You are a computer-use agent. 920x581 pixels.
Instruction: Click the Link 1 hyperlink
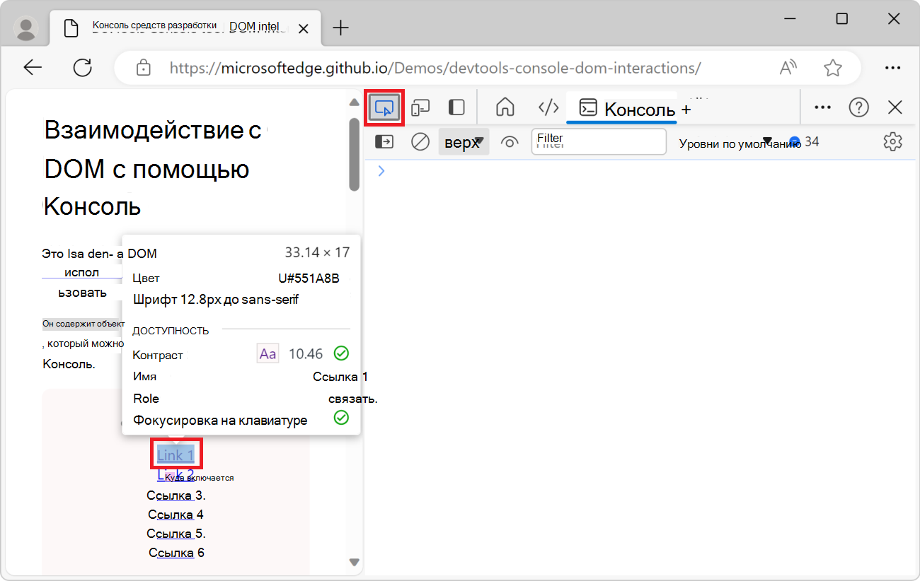pyautogui.click(x=176, y=454)
